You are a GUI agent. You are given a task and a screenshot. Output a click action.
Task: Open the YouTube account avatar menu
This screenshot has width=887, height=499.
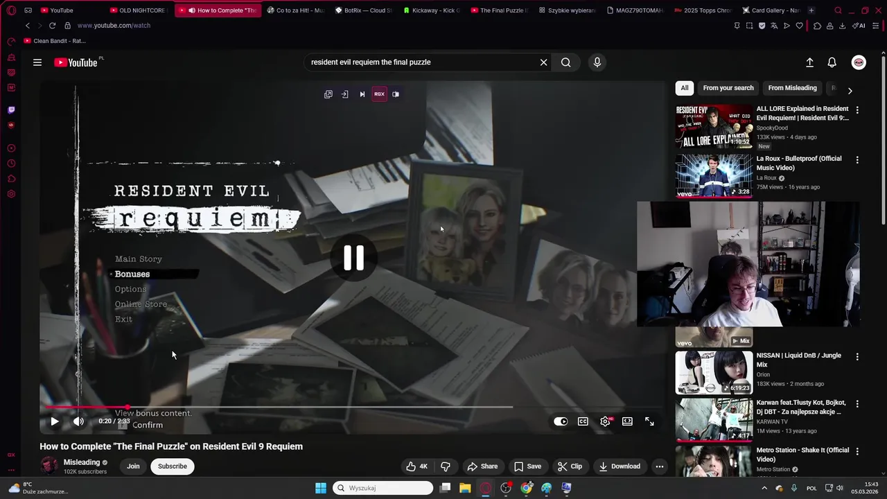[x=859, y=62]
